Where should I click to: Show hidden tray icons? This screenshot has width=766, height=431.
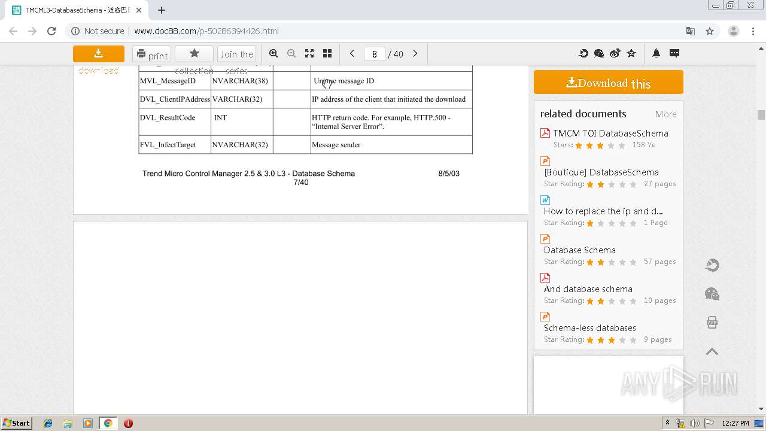pos(668,423)
